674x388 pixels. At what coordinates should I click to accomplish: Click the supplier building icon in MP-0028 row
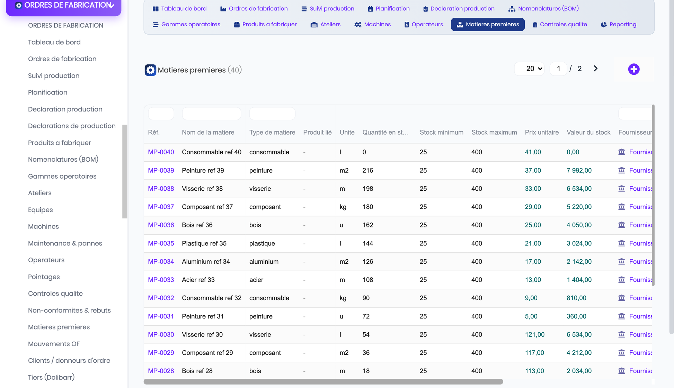622,371
